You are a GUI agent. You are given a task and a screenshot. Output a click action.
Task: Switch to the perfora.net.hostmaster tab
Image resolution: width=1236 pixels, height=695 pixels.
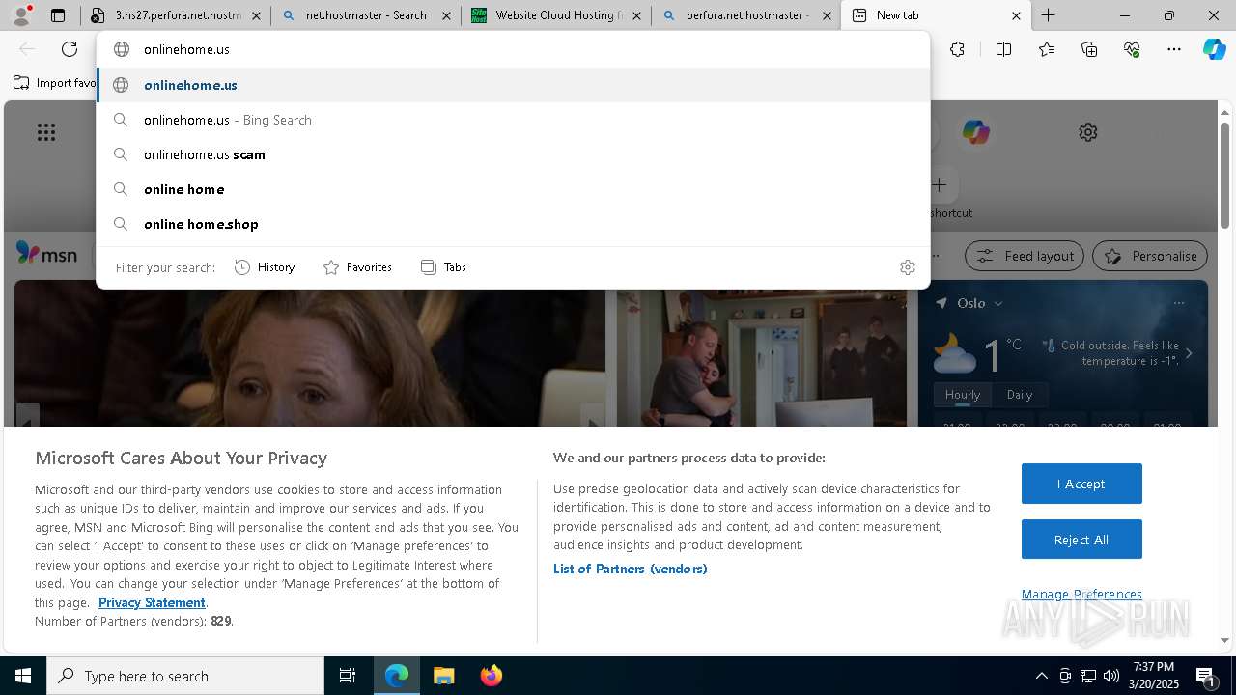(x=747, y=15)
